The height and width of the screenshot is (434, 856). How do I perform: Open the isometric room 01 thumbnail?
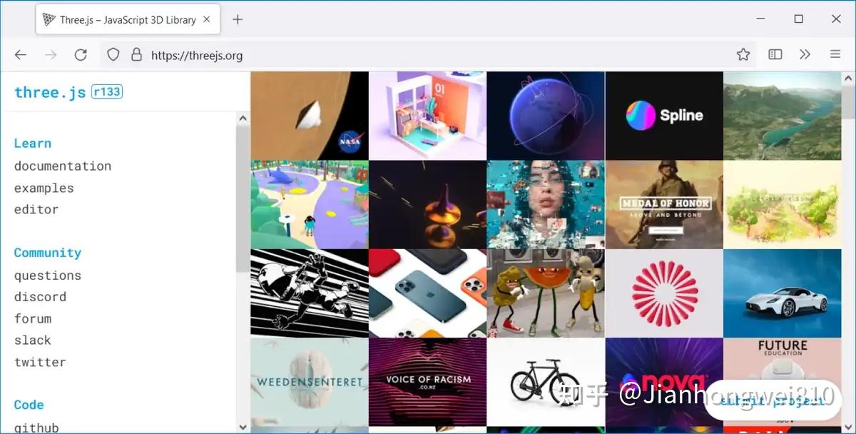(x=427, y=116)
